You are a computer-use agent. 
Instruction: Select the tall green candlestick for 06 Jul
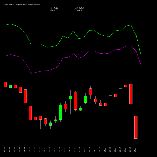61,112
